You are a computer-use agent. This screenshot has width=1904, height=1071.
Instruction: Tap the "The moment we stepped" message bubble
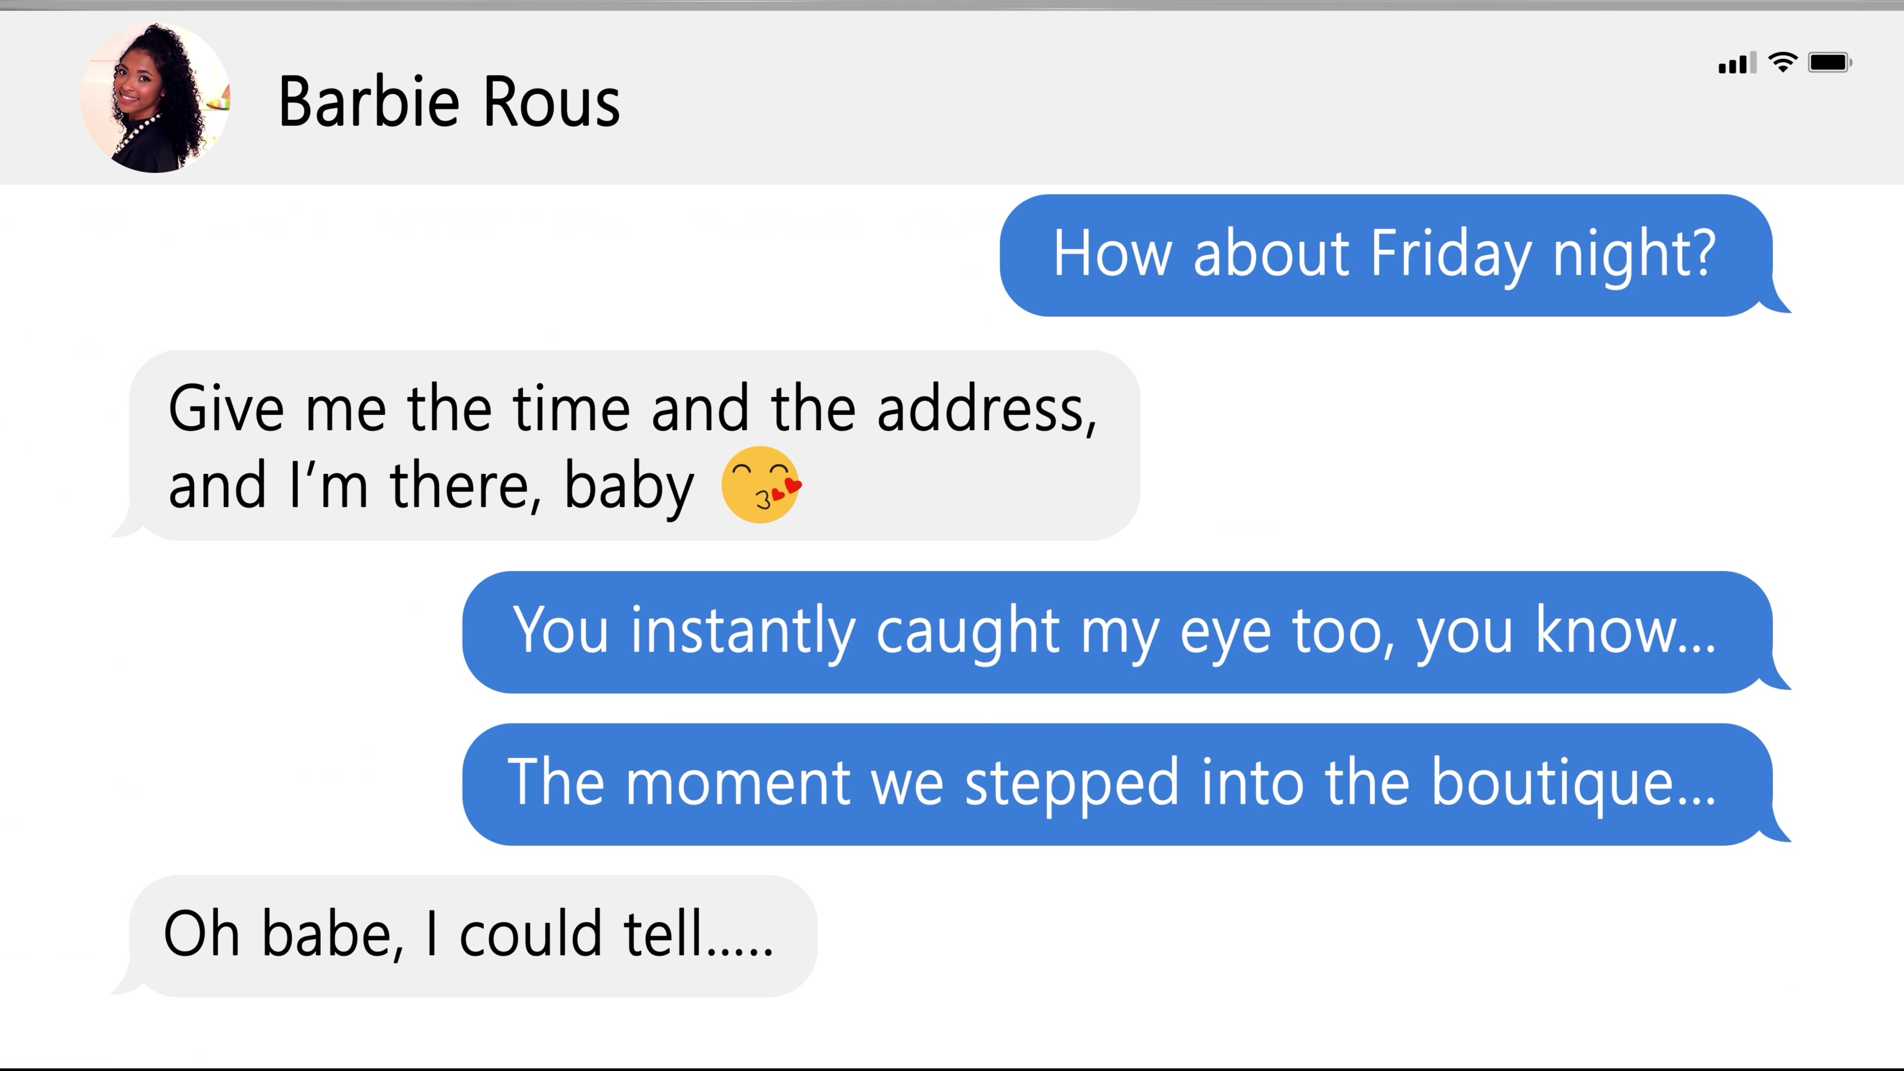[x=1116, y=784]
